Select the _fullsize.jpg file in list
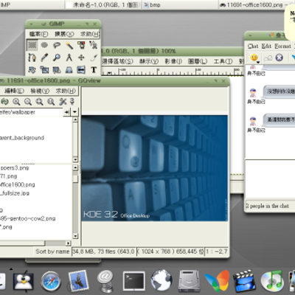This screenshot has height=295, width=295. tap(15, 193)
